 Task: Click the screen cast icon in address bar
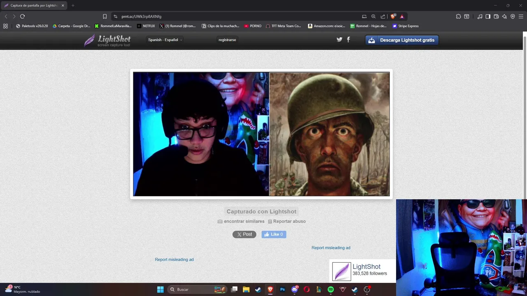coord(364,16)
